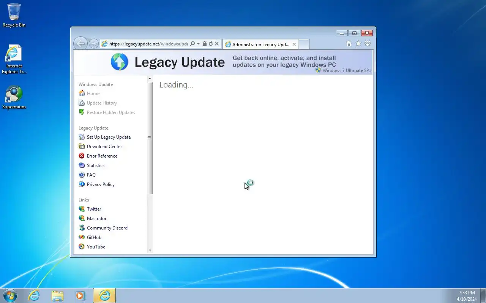Viewport: 486px width, 303px height.
Task: Click the Home house icon in sidebar
Action: (x=81, y=93)
